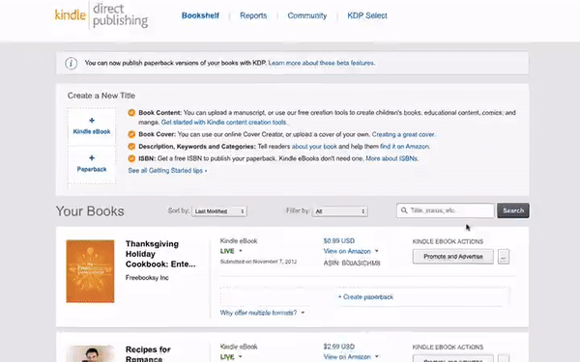Click the Thanksgiving Holiday Cookbook title
The height and width of the screenshot is (362, 580).
[x=160, y=254]
